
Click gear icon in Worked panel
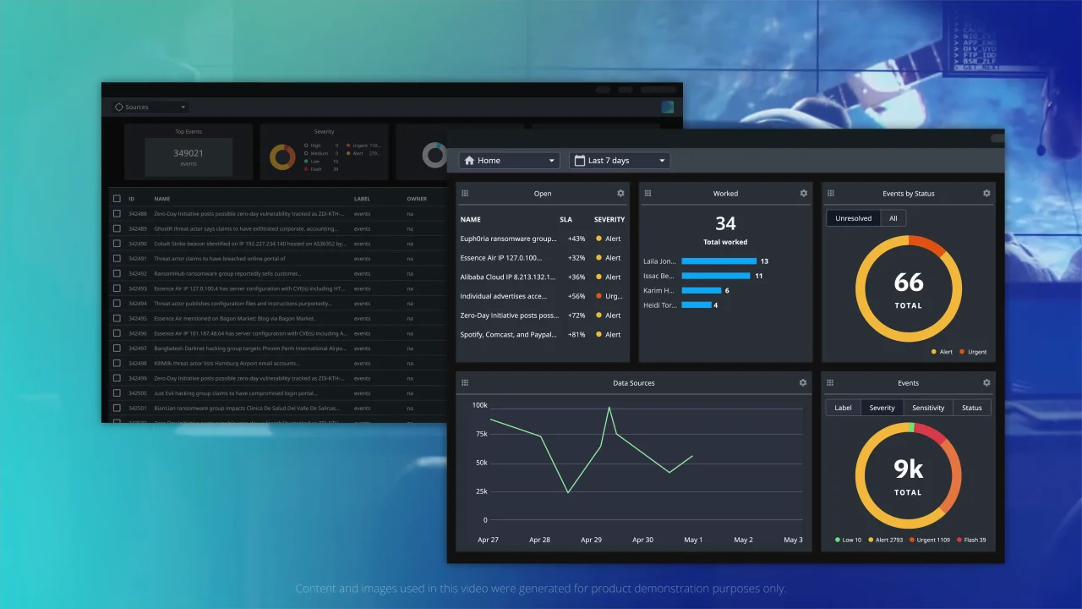pos(803,194)
